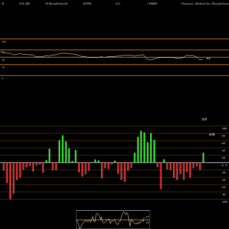
Task: Click the '30' label on RSI axis
Action: (3, 67)
